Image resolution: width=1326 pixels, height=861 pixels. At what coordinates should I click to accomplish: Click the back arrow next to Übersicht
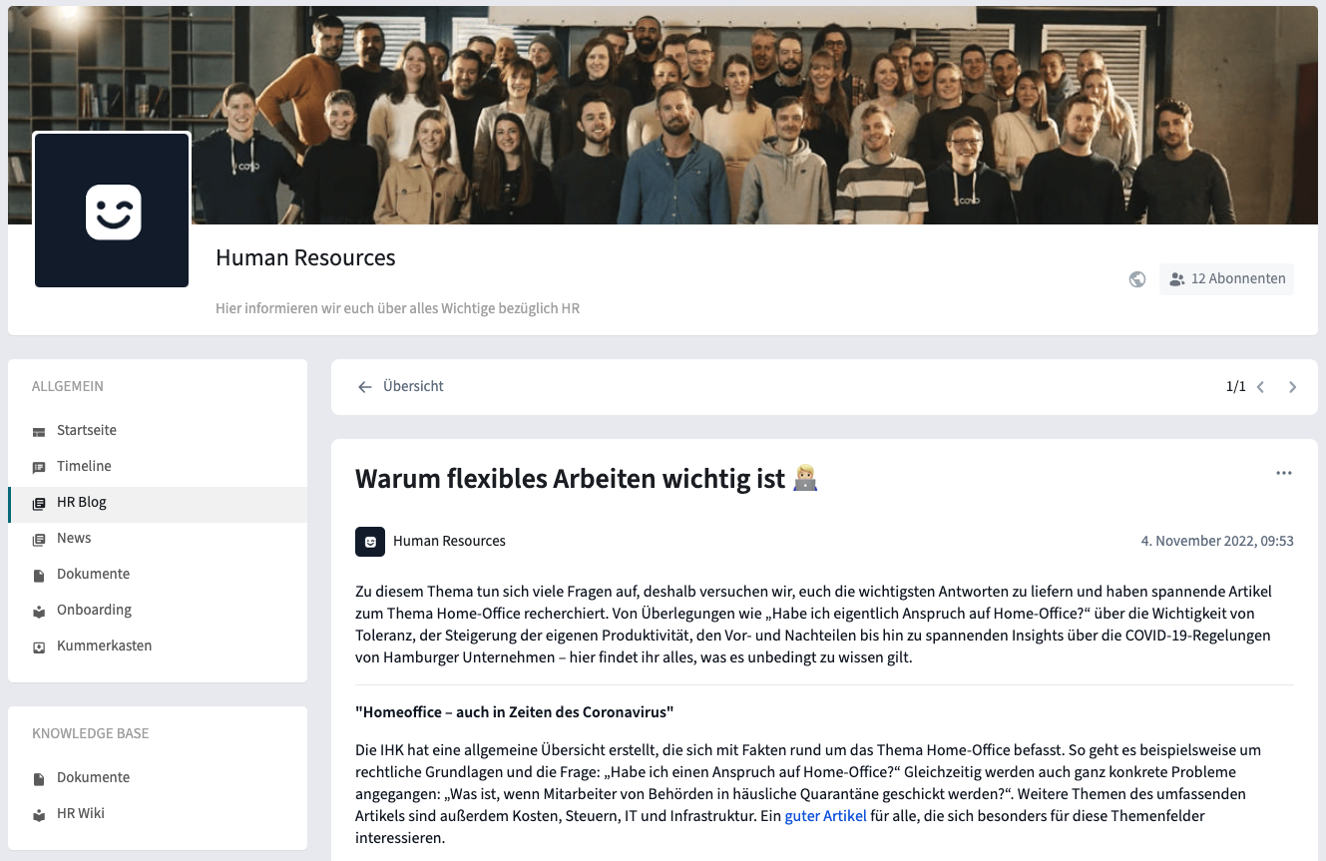click(x=365, y=387)
